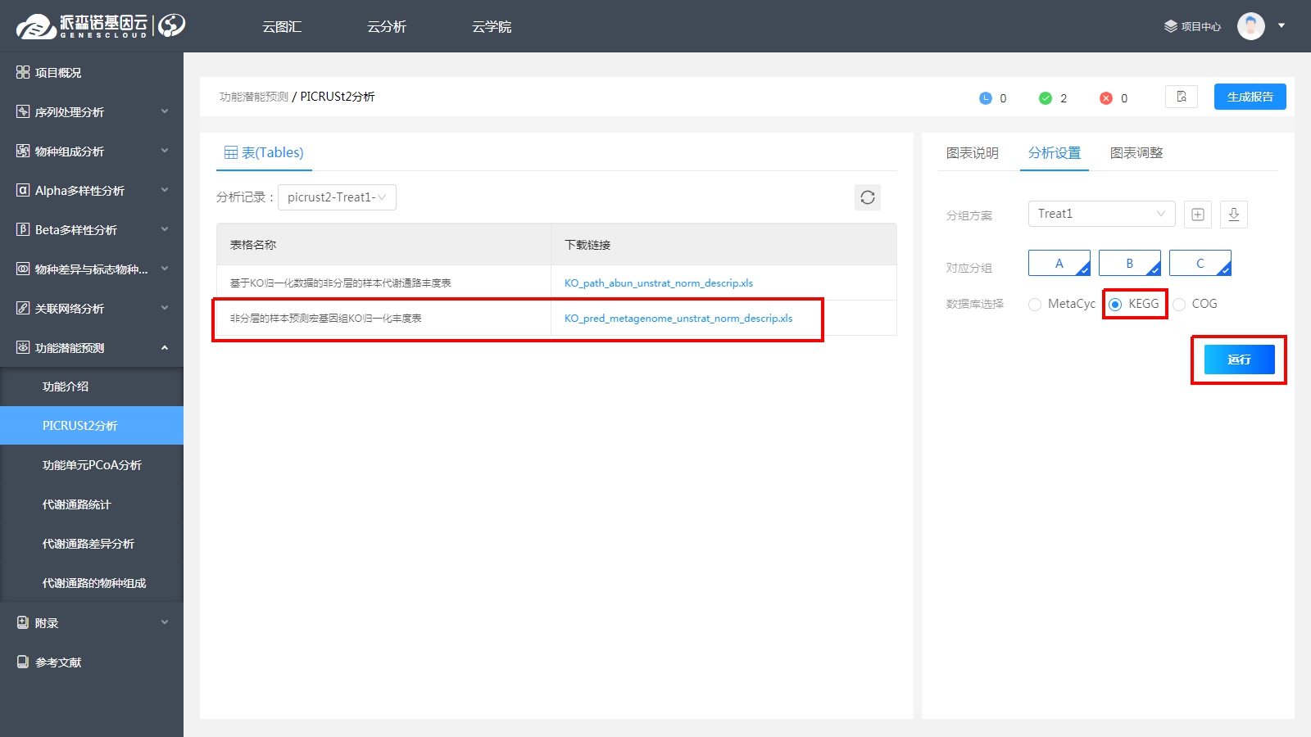Open the 云图汇 top menu
This screenshot has width=1311, height=737.
point(282,26)
